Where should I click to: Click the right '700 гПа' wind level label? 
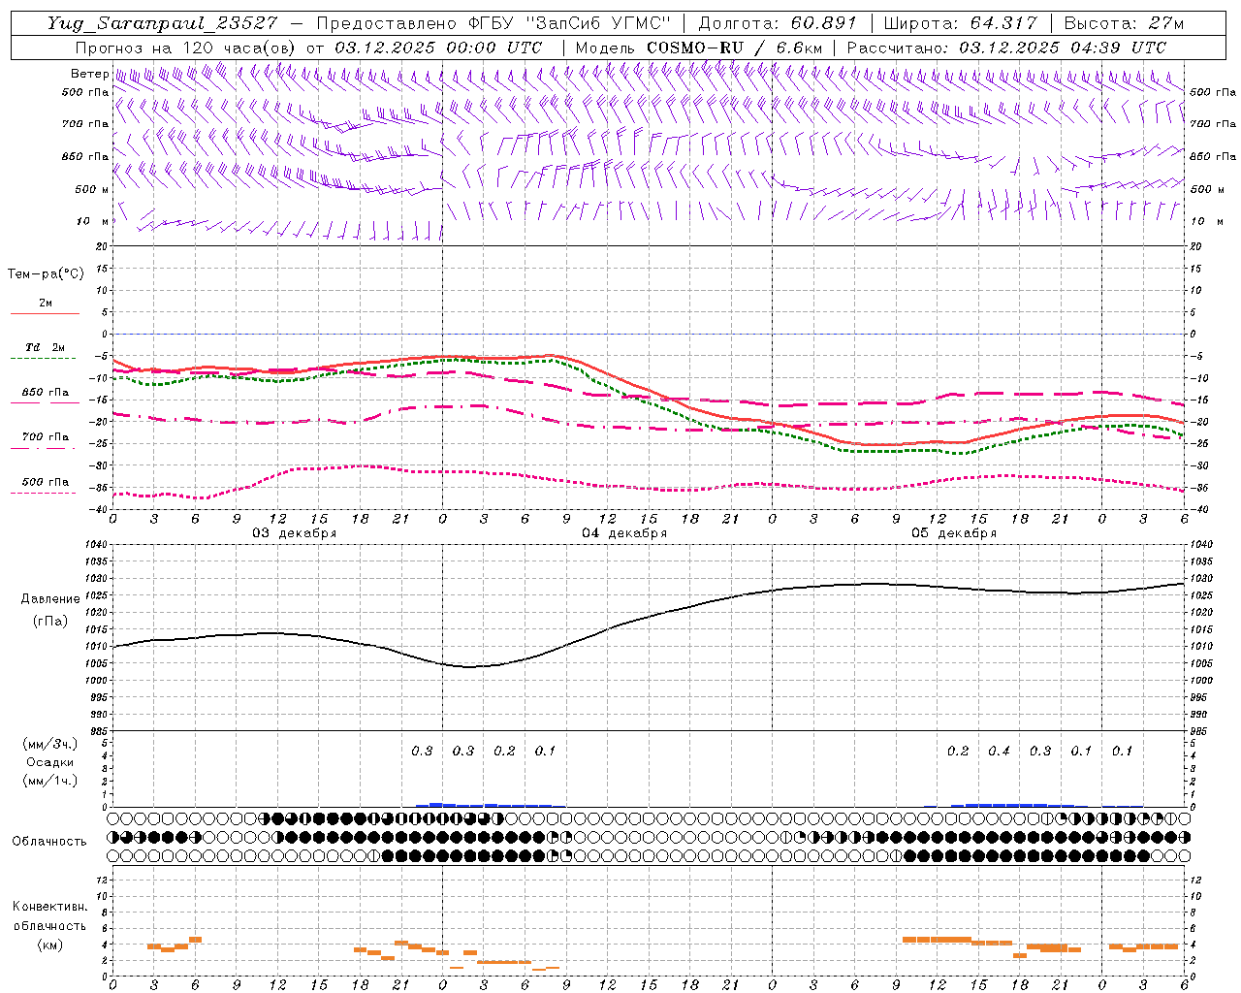(1213, 124)
